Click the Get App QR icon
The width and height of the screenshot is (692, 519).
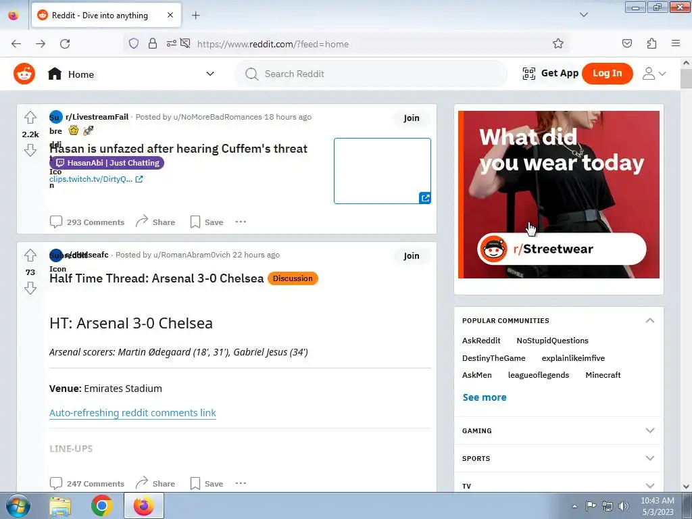click(528, 73)
